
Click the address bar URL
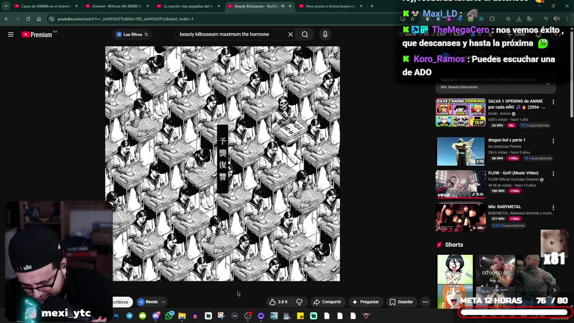[x=126, y=19]
